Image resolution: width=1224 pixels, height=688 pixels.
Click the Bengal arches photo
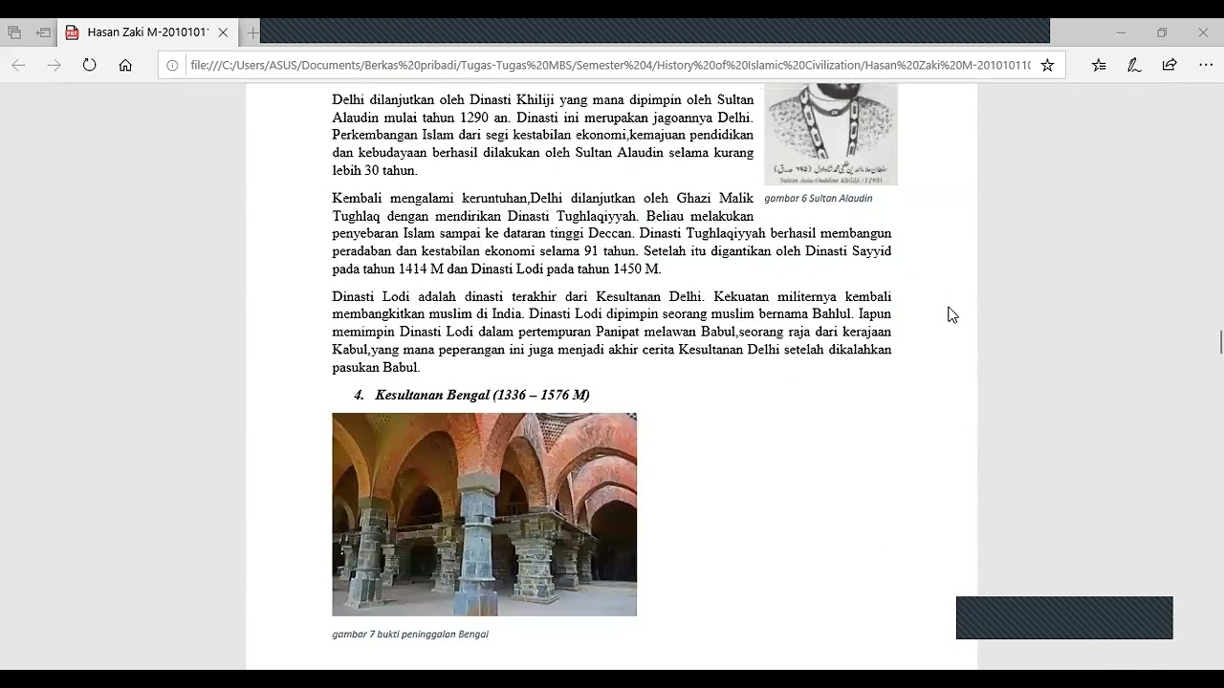[x=484, y=514]
